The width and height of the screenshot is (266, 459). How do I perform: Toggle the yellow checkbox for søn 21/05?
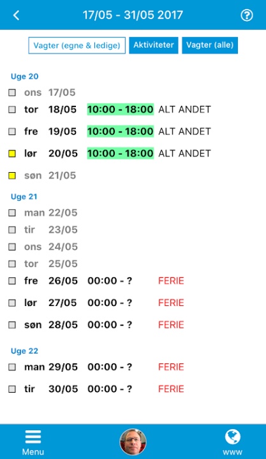12,176
